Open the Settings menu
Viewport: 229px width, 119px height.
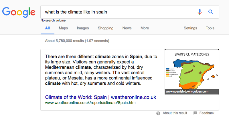190,28
